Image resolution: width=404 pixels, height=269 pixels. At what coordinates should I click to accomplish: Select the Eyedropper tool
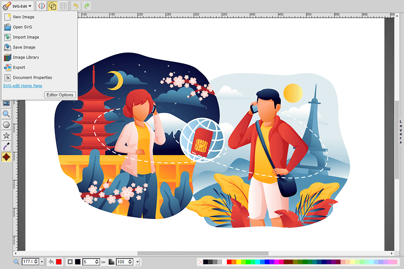pyautogui.click(x=6, y=147)
